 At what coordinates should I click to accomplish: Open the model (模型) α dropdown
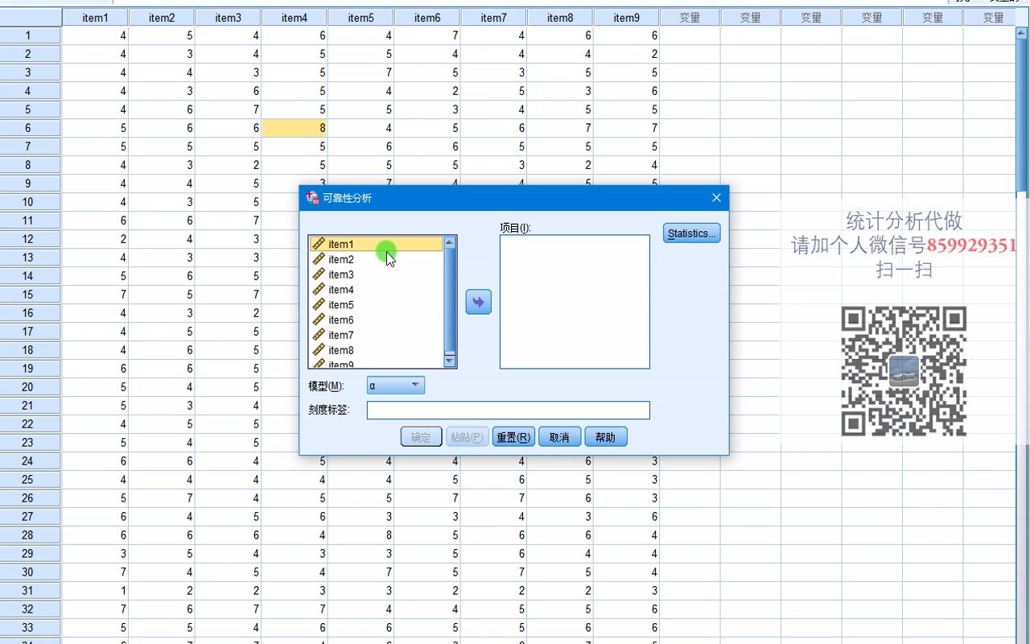click(x=395, y=386)
